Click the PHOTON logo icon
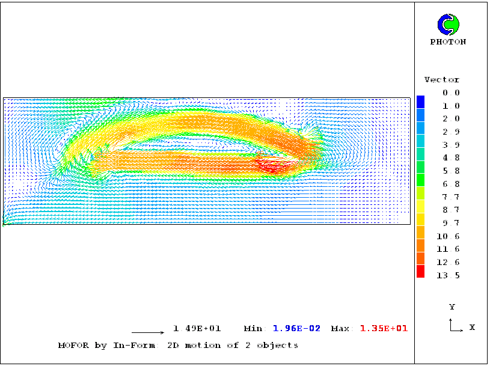Screen dimensions: 490x366 tap(447, 24)
